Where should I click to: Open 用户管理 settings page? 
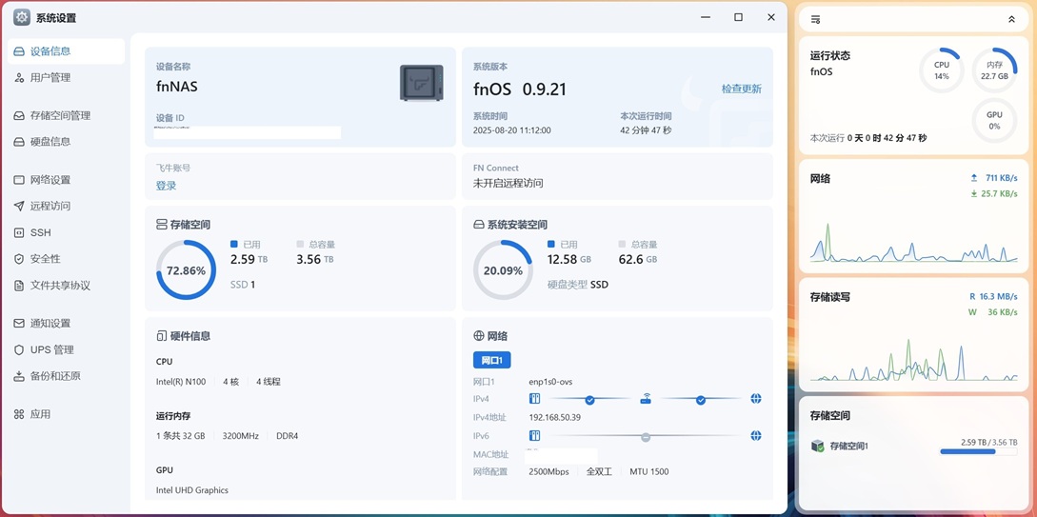[x=66, y=78]
